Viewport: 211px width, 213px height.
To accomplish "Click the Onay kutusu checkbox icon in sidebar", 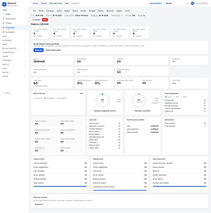I will click(4, 19).
